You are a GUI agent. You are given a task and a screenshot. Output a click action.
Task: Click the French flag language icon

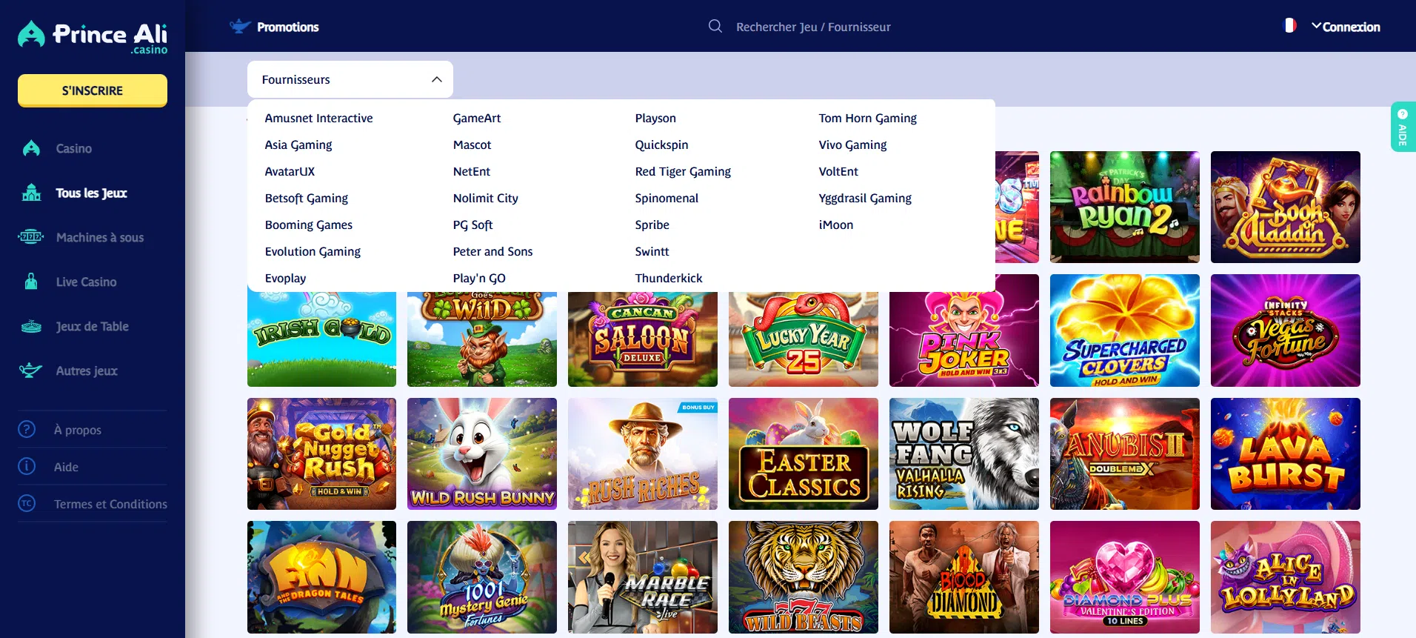point(1289,25)
